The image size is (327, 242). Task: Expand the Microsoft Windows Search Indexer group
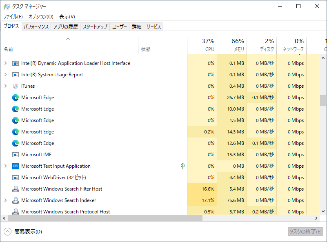(x=6, y=200)
